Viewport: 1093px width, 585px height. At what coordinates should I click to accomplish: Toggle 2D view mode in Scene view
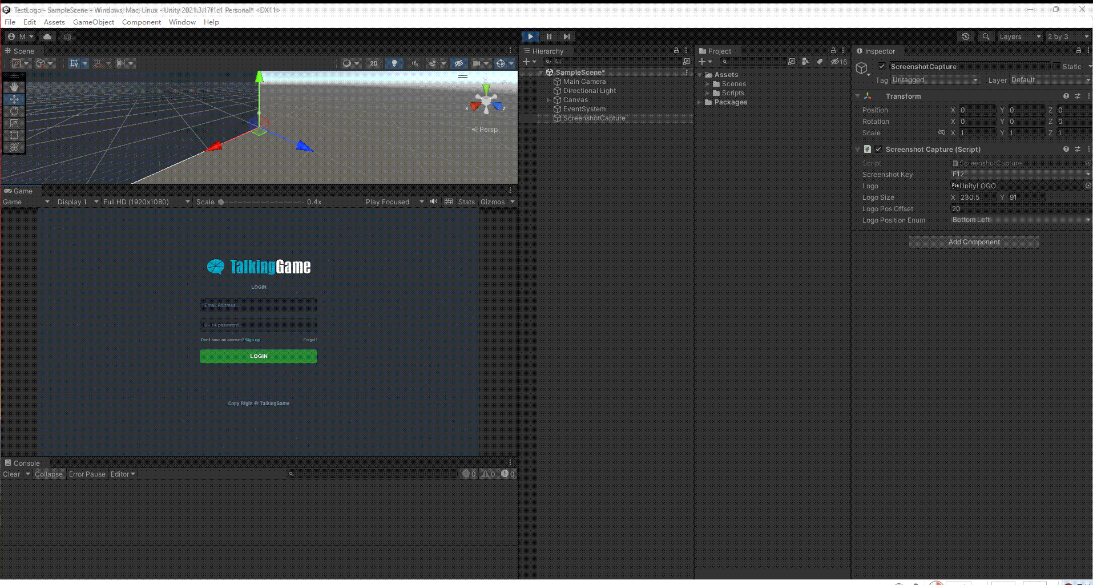coord(373,63)
